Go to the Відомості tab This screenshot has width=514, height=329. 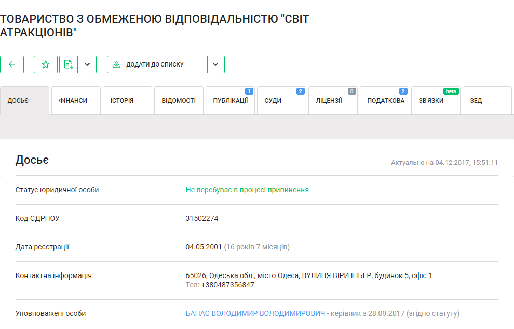tap(179, 101)
